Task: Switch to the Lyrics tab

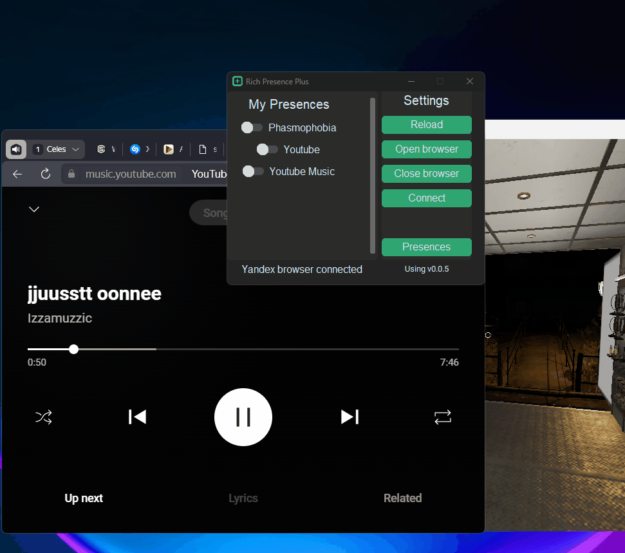Action: click(243, 498)
